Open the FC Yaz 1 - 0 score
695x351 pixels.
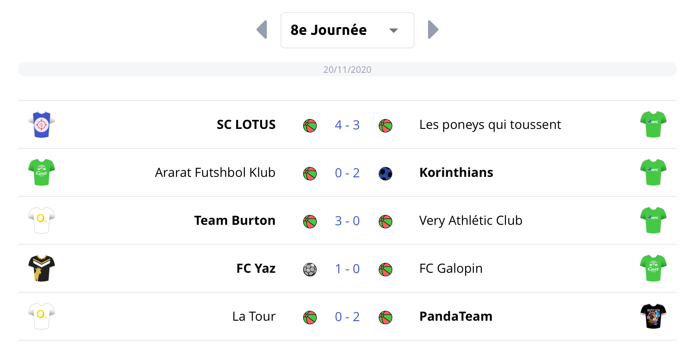coord(347,269)
